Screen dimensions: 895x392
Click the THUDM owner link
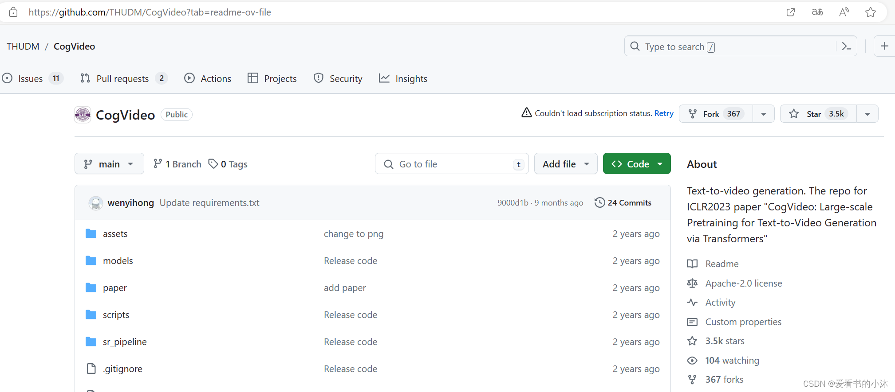[x=23, y=46]
